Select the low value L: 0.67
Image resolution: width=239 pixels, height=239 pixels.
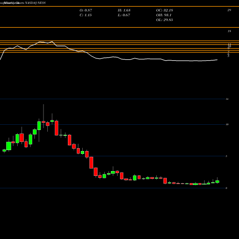click(124, 15)
